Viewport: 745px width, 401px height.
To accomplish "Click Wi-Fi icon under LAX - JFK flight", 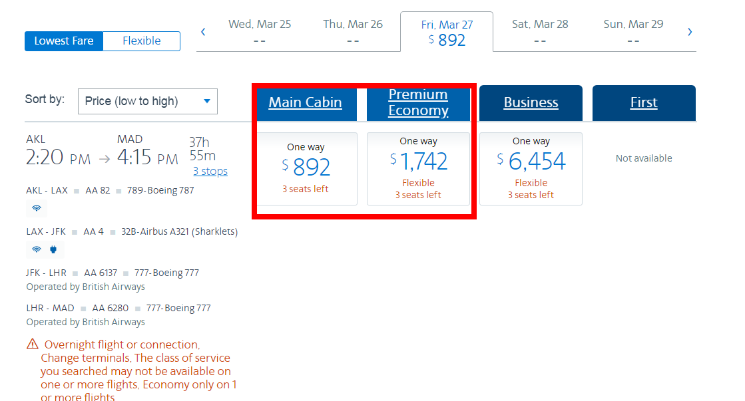I will pyautogui.click(x=37, y=250).
